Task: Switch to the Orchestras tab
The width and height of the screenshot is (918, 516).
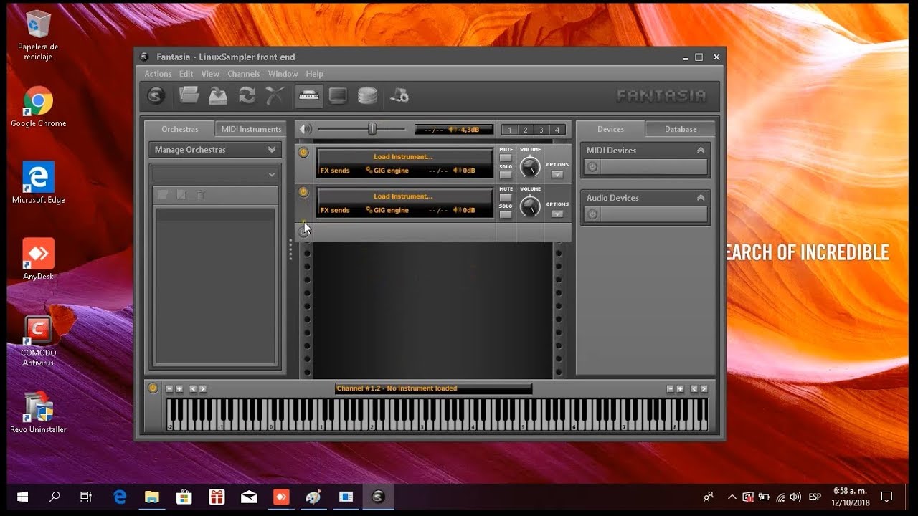Action: pos(180,129)
